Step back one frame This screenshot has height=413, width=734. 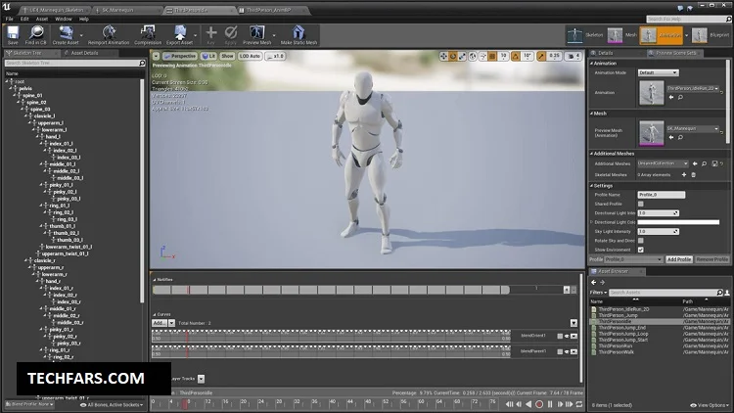519,404
